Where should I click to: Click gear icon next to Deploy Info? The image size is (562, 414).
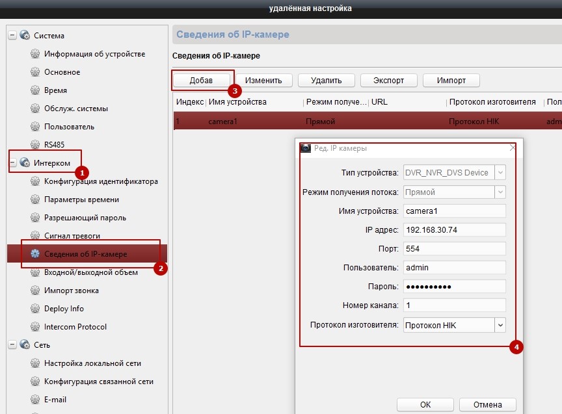point(35,309)
